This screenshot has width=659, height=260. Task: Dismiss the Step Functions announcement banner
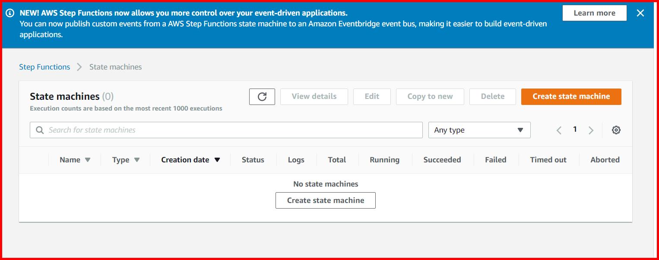point(640,13)
